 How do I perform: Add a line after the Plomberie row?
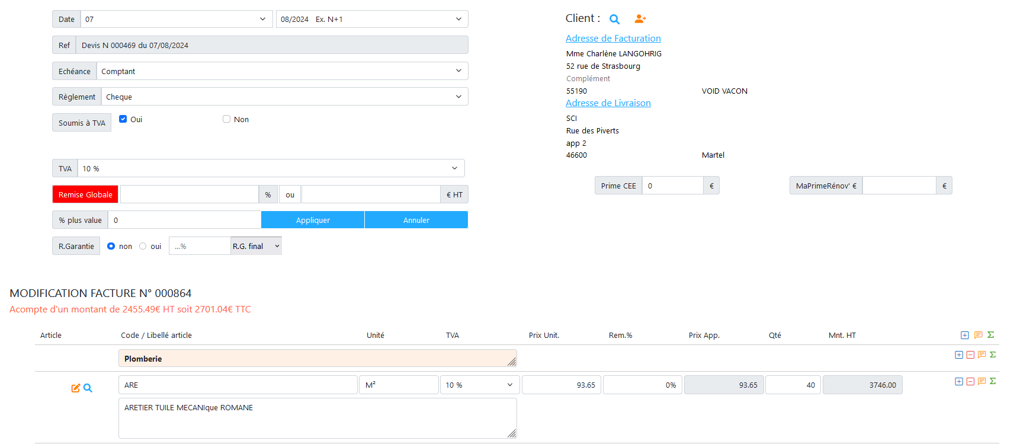pyautogui.click(x=959, y=355)
